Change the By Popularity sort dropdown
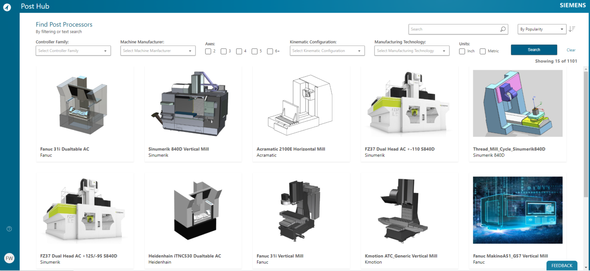The height and width of the screenshot is (271, 590). point(542,29)
